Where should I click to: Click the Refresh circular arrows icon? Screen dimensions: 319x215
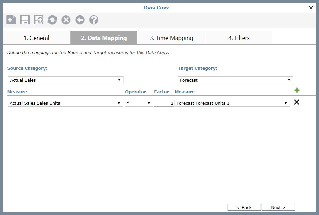pos(52,20)
